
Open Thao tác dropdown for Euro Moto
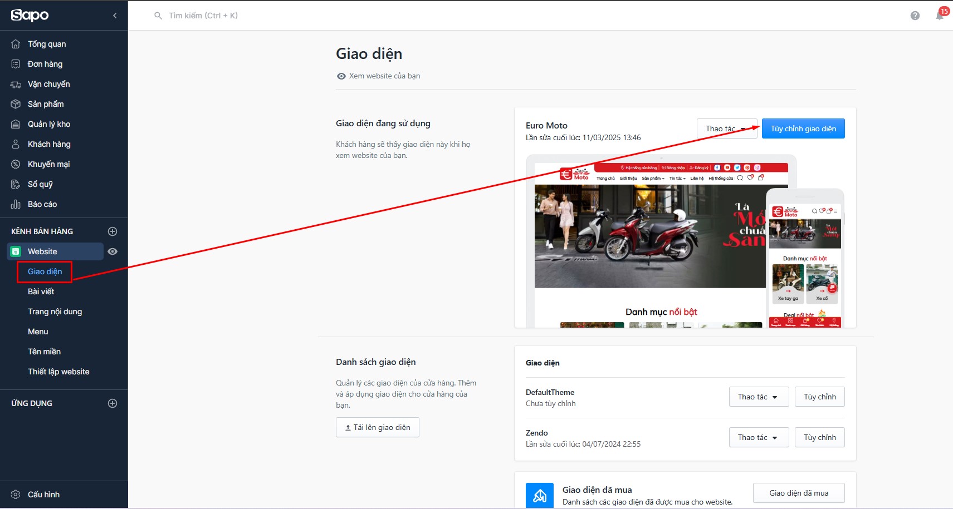click(727, 129)
